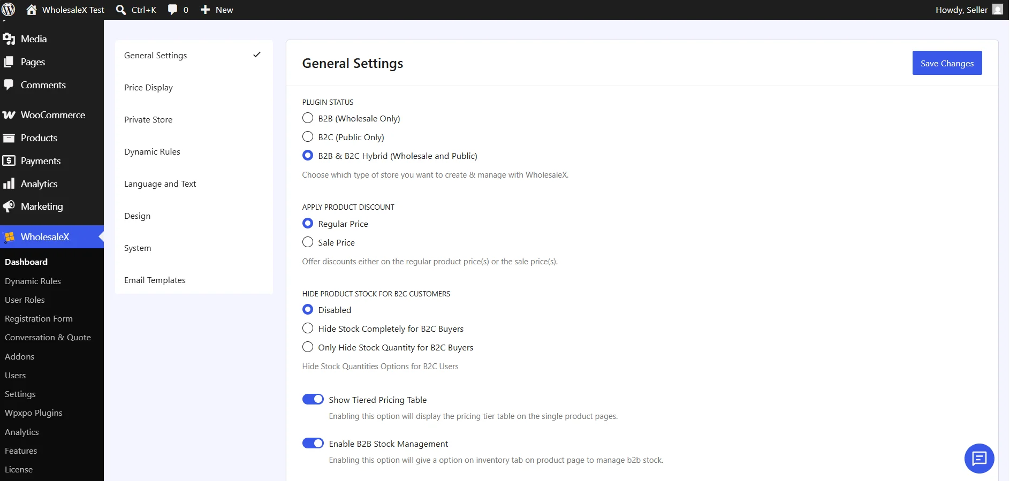Click the WholesaleX plugin icon

[9, 237]
